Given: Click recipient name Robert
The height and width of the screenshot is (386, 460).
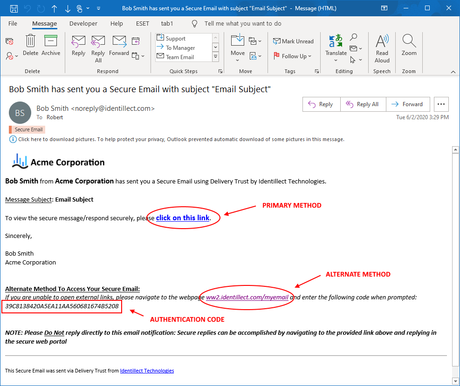Looking at the screenshot, I should [55, 117].
